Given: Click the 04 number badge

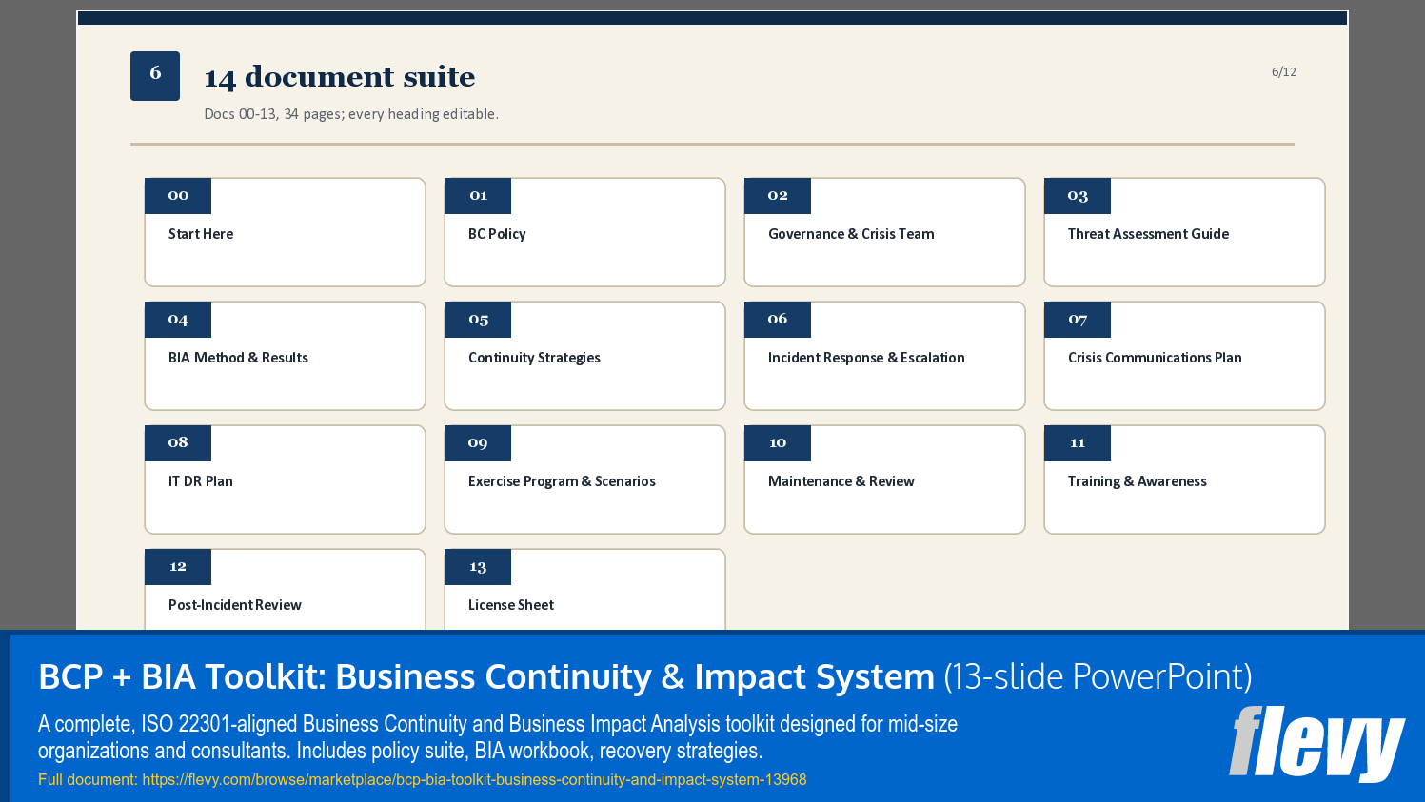Looking at the screenshot, I should tap(178, 320).
